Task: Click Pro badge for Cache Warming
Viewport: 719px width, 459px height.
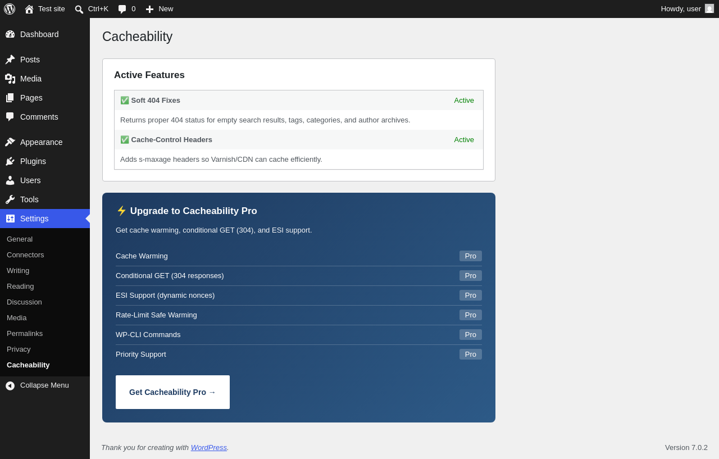Action: tap(471, 256)
